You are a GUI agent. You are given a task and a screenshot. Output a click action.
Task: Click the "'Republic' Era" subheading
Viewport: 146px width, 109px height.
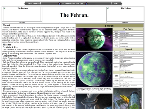(9, 89)
